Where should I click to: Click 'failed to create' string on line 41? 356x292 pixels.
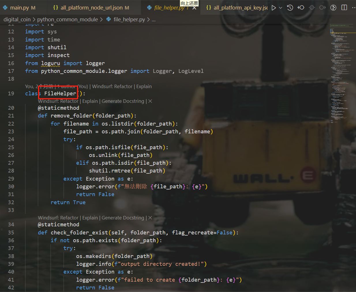click(149, 280)
